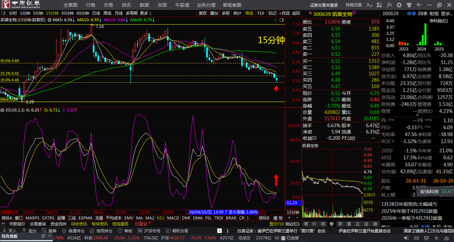
Task: Expand 更多 periods dropdown
Action: [146, 13]
